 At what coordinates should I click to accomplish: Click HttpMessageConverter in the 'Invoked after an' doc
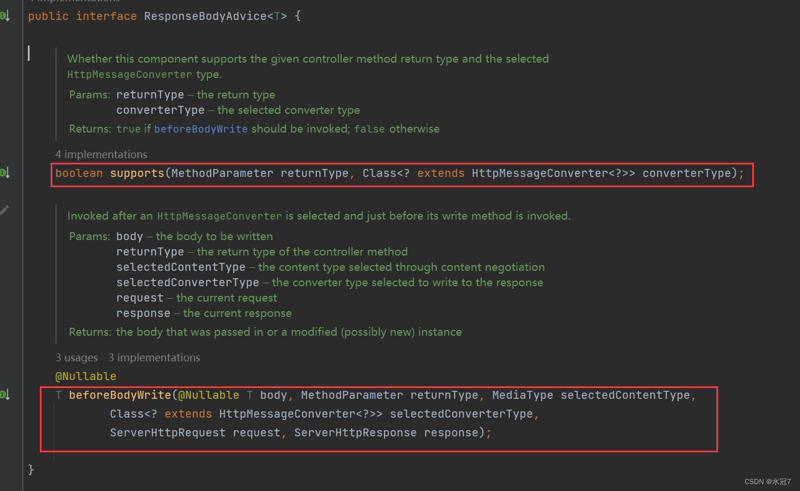coord(220,216)
